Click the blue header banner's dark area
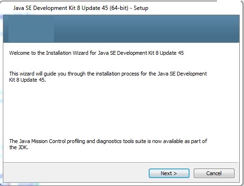This screenshot has width=244, height=186. pyautogui.click(x=146, y=29)
